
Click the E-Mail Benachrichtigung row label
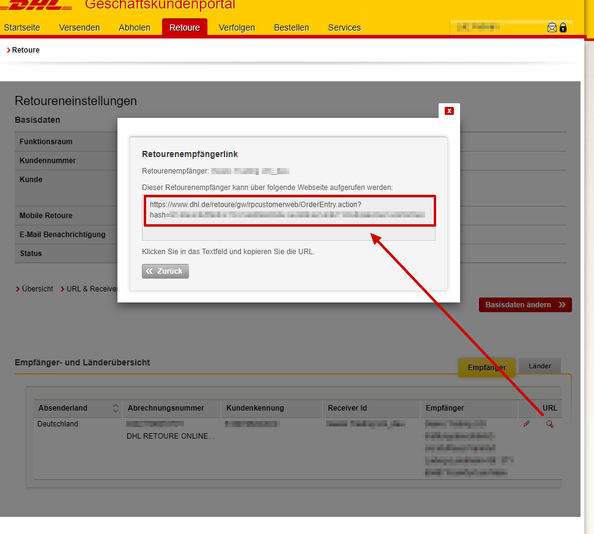(62, 234)
